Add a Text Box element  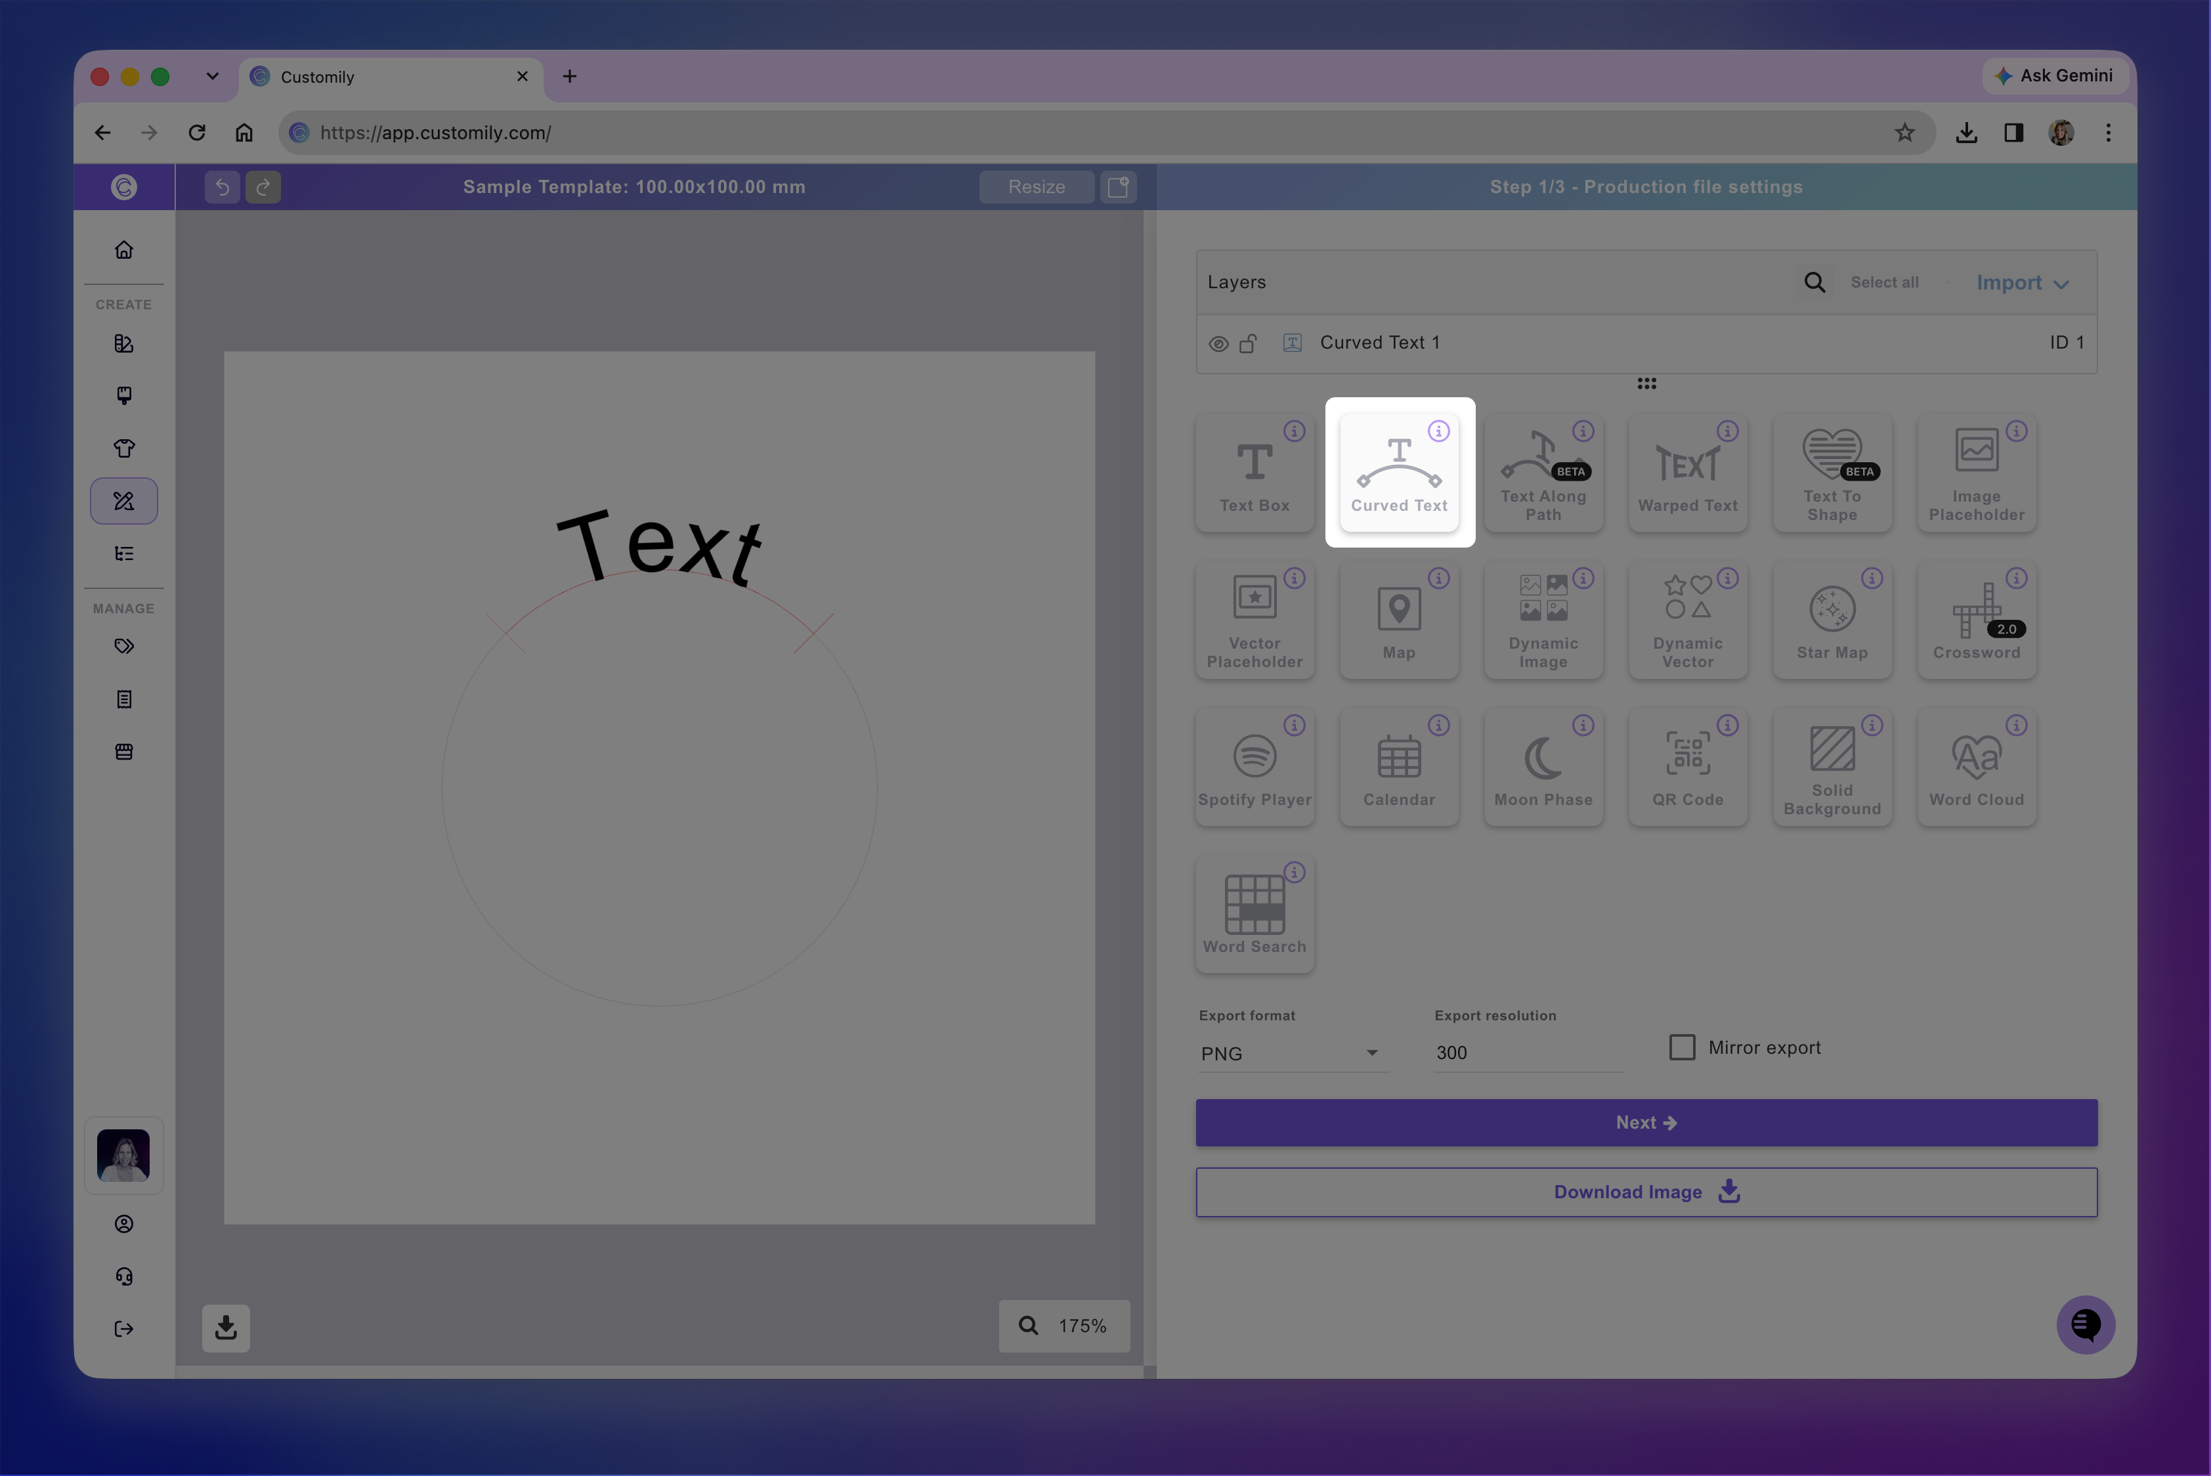(x=1255, y=473)
